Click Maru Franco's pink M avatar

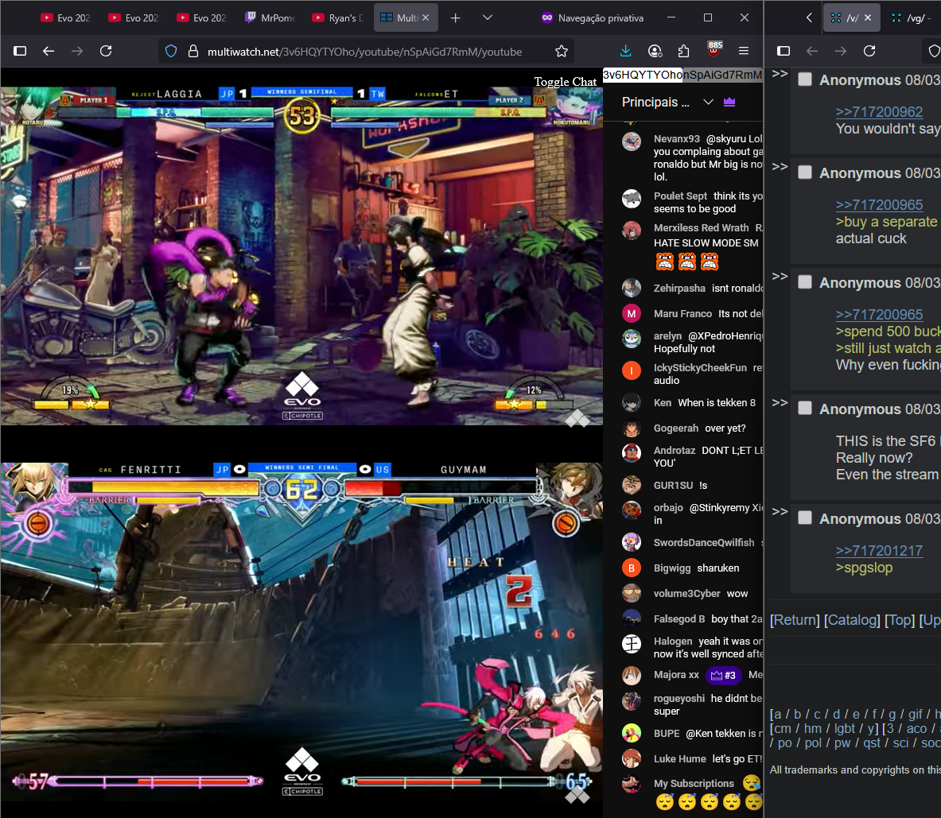pos(632,313)
